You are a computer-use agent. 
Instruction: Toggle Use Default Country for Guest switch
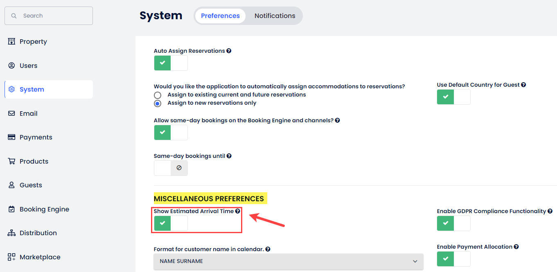[453, 97]
